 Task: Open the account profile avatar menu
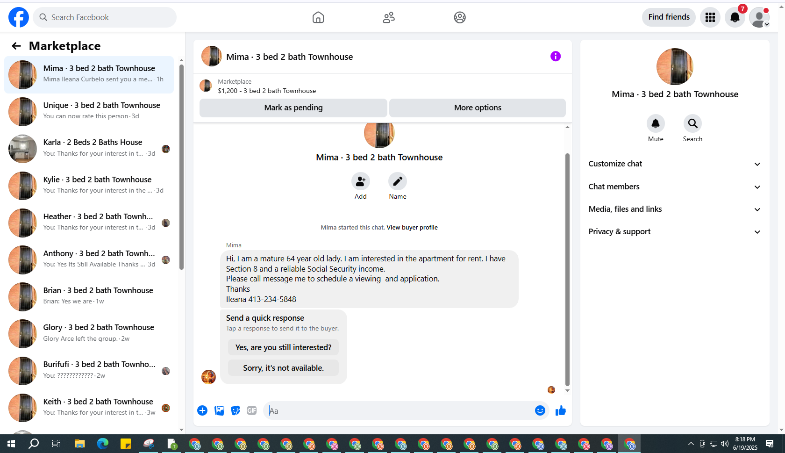[x=759, y=17]
